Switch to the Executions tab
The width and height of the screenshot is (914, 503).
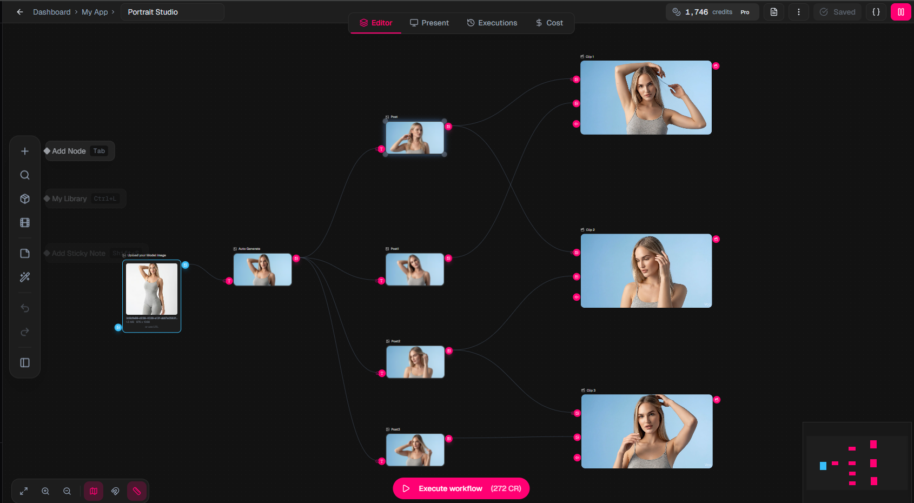click(492, 23)
